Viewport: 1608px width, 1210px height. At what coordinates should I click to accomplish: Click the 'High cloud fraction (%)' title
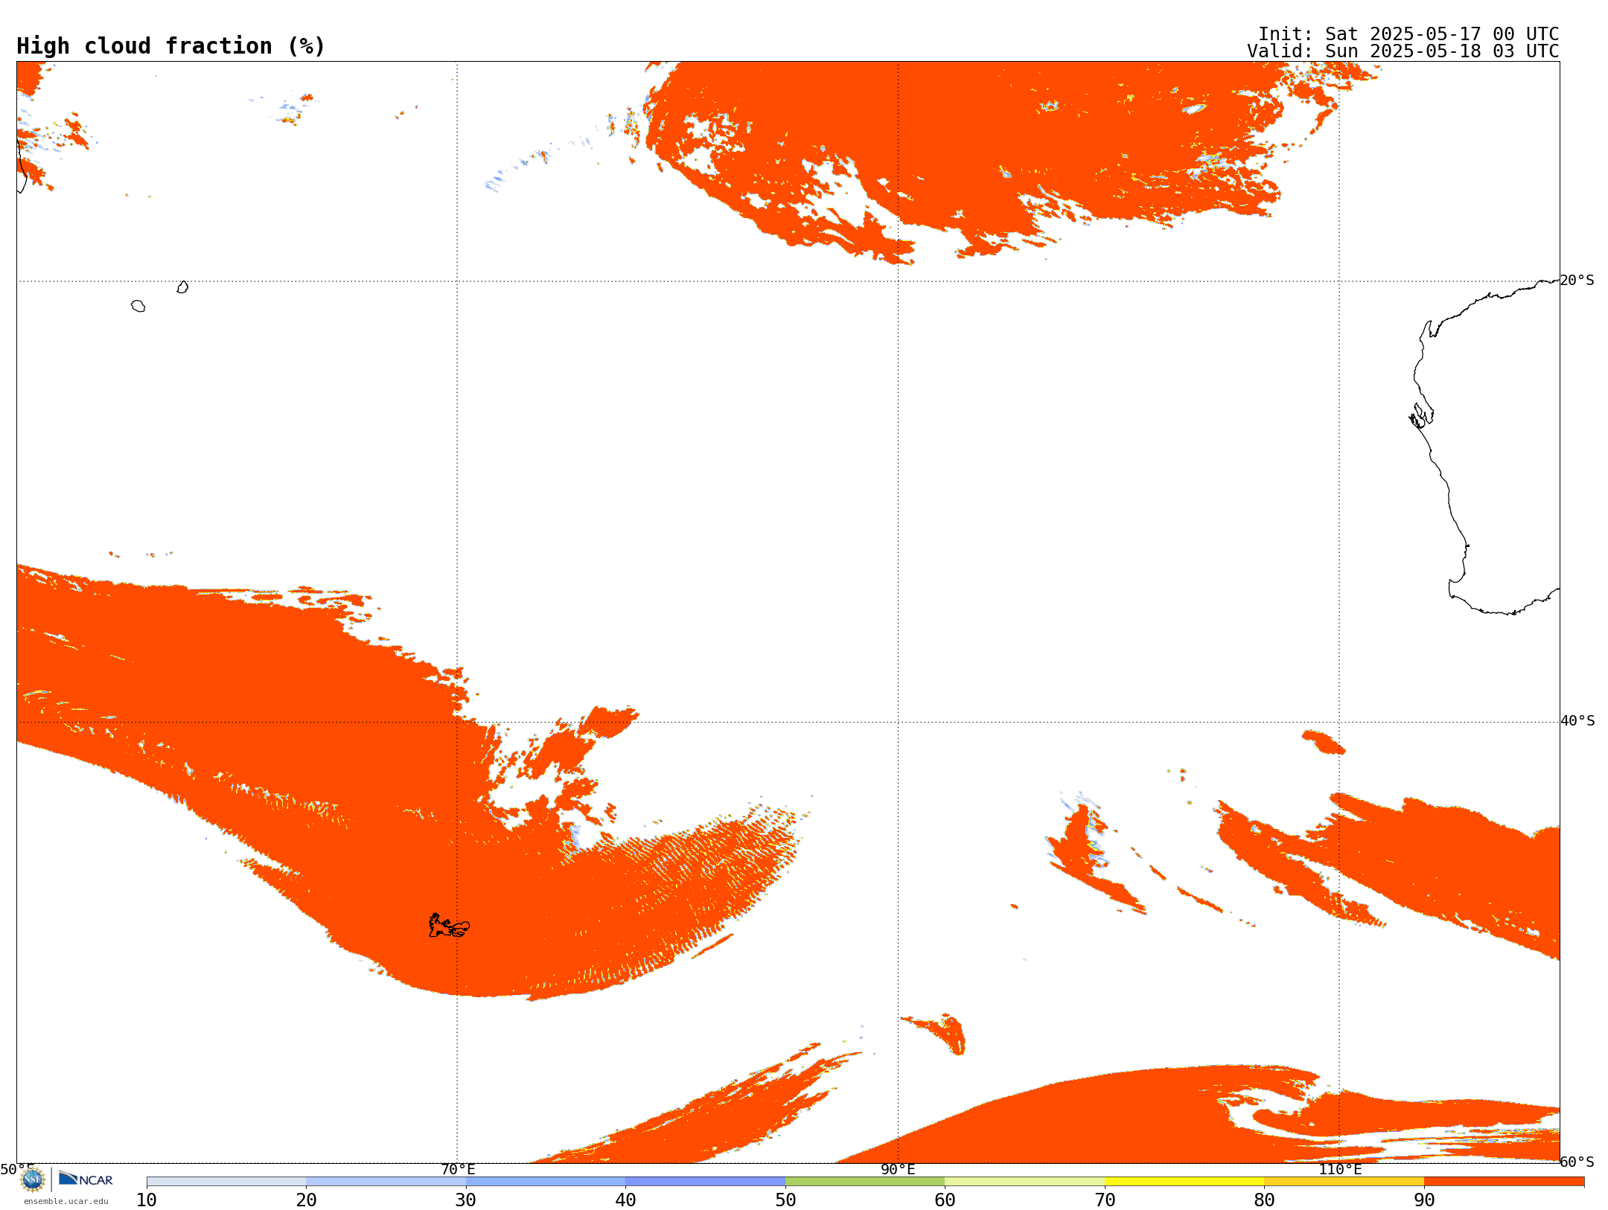(x=171, y=46)
